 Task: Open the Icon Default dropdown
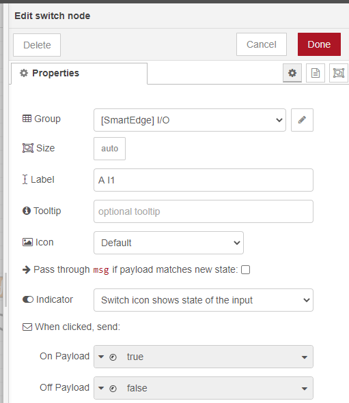(169, 243)
